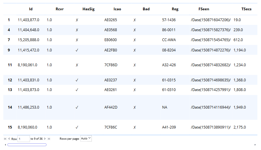This screenshot has height=150, width=261.
Task: Jump to the last page of rows
Action: pos(49,139)
